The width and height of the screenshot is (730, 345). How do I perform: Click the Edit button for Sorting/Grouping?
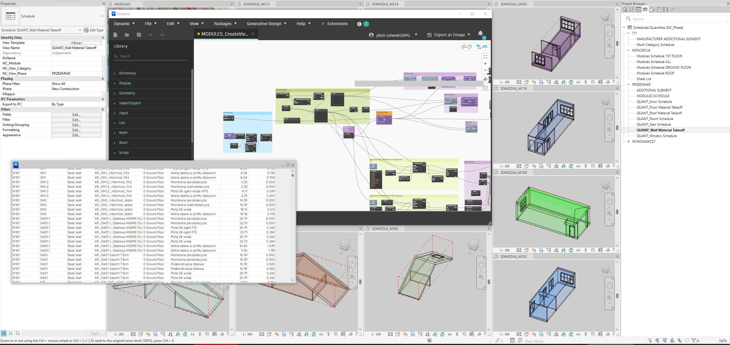[76, 125]
